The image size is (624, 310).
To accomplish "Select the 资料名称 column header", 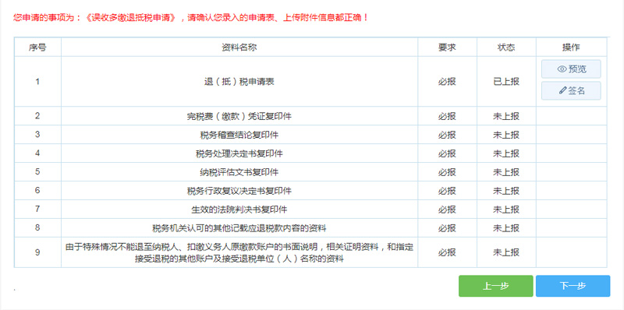I will (239, 48).
